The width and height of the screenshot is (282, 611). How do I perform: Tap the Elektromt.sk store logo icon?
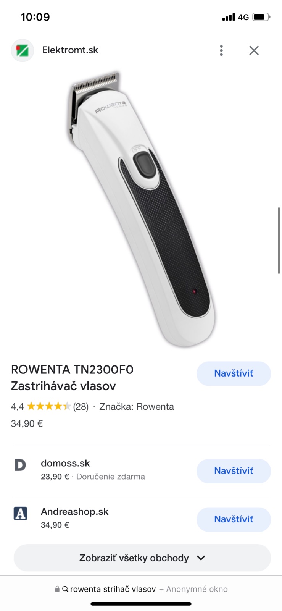click(22, 50)
